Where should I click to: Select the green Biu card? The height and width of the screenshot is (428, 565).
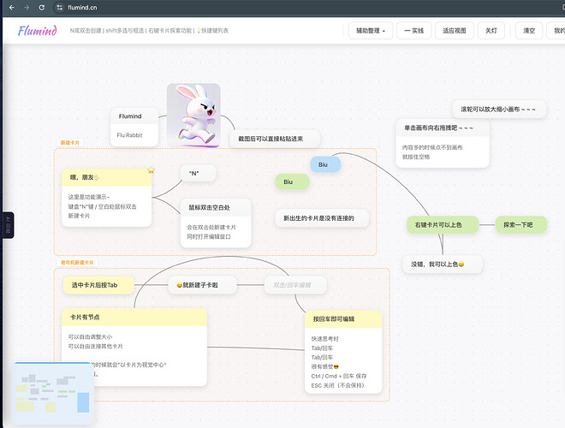pos(292,182)
